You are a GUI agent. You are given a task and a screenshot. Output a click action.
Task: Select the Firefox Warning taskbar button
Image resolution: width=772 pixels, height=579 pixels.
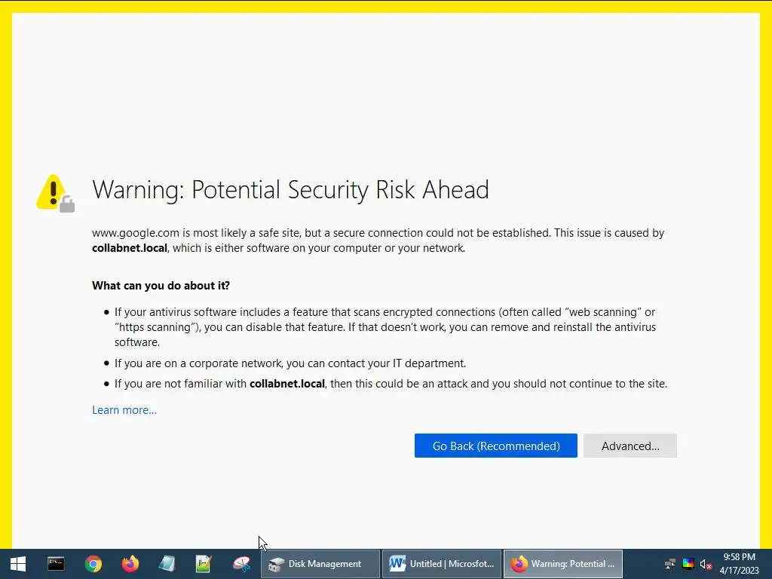click(562, 564)
